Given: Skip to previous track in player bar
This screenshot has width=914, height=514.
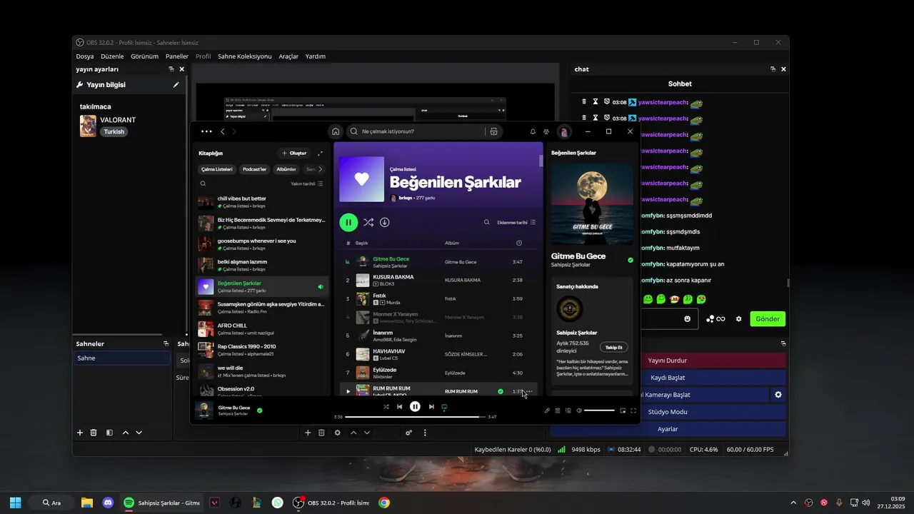Looking at the screenshot, I should (x=400, y=406).
